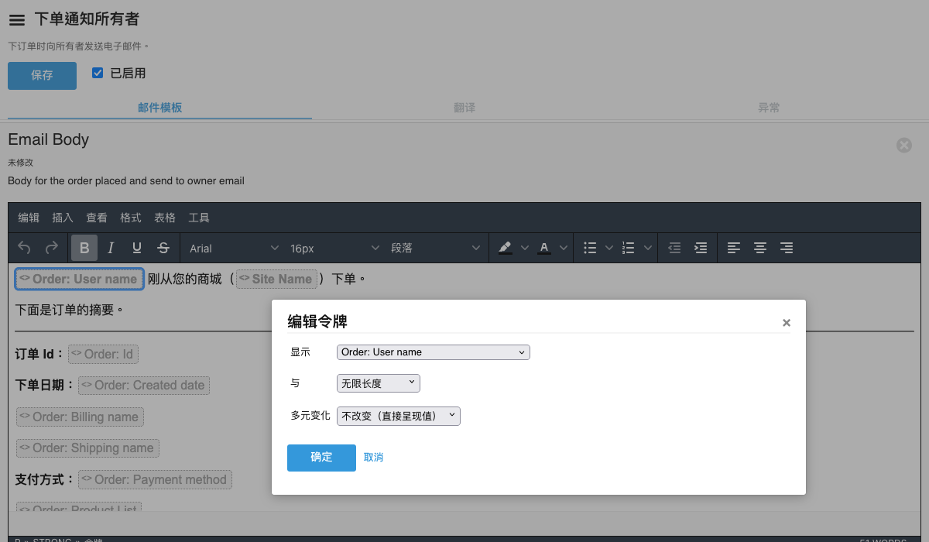The image size is (929, 542).
Task: Click 确定 to confirm token edit
Action: point(321,458)
